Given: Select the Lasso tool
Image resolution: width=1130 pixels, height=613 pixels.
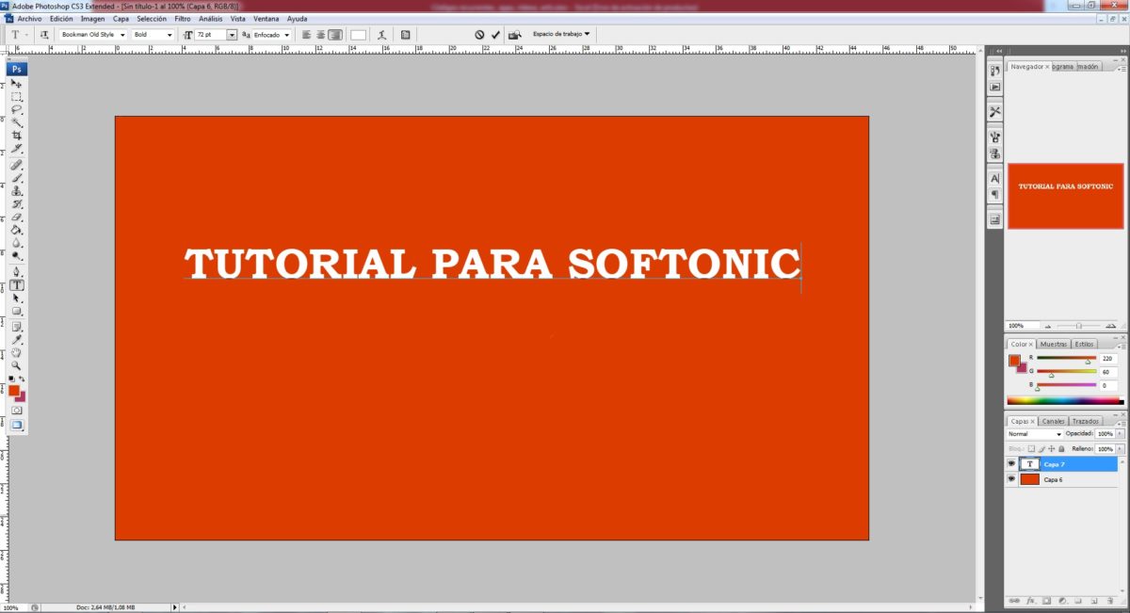Looking at the screenshot, I should [x=16, y=108].
